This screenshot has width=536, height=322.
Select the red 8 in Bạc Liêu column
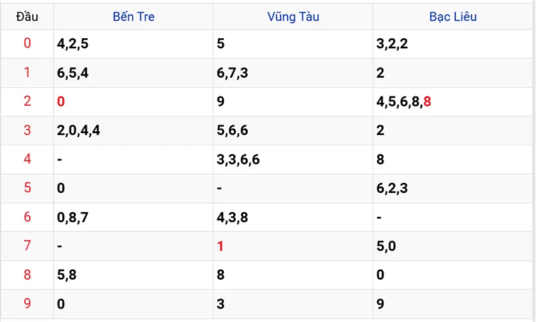point(427,102)
